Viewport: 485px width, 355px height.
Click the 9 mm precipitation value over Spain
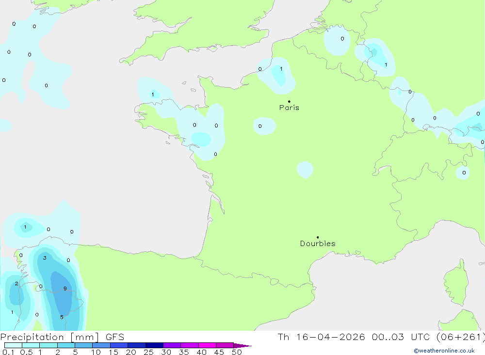tap(65, 289)
